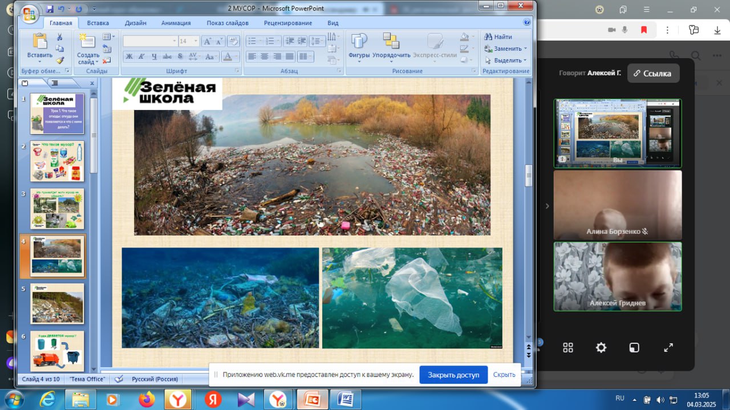Image resolution: width=730 pixels, height=410 pixels.
Task: Clear formatting with the eraser icon
Action: [x=233, y=41]
